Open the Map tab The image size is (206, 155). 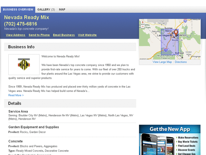tap(62, 9)
